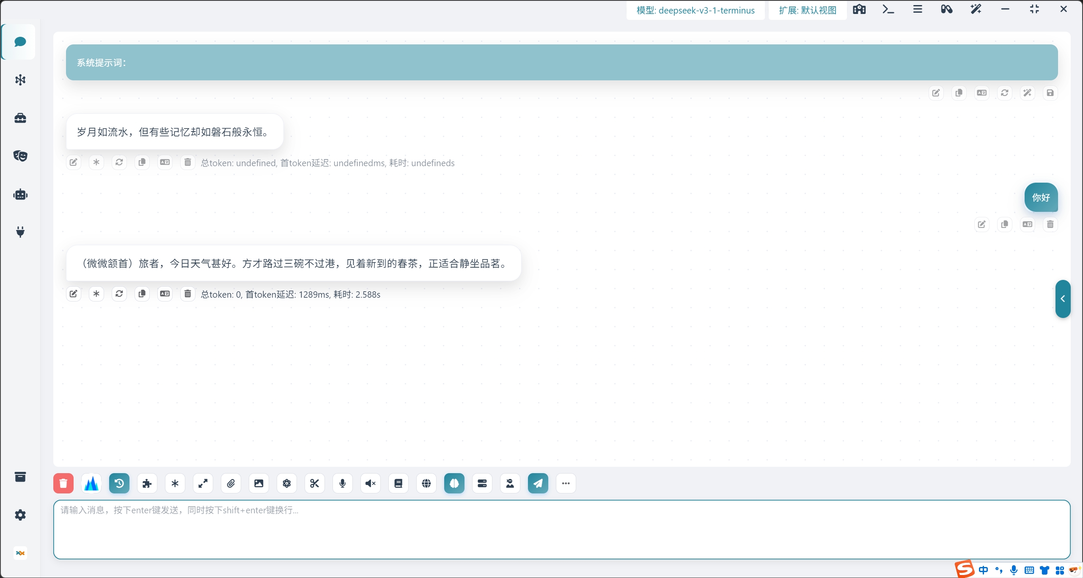Click the paper plane send button
The height and width of the screenshot is (578, 1083).
(x=538, y=483)
